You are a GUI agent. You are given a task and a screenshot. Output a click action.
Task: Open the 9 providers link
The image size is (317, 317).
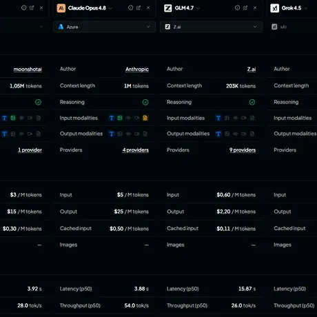click(243, 150)
